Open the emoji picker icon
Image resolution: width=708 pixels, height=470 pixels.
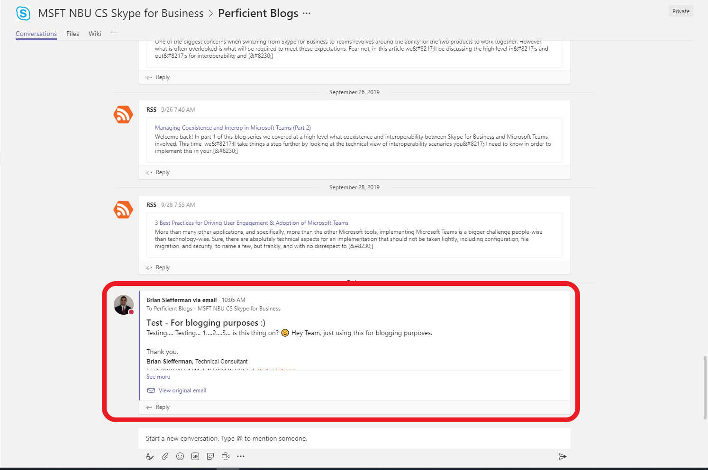180,456
